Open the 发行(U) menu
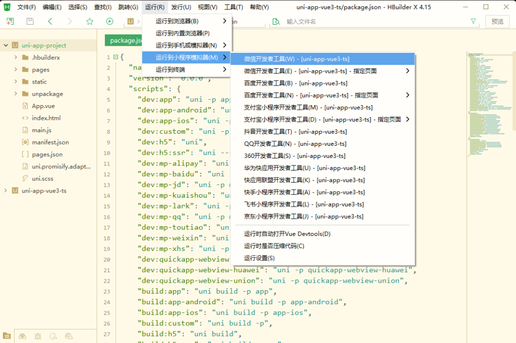Viewport: 516px width, 343px height. 181,7
